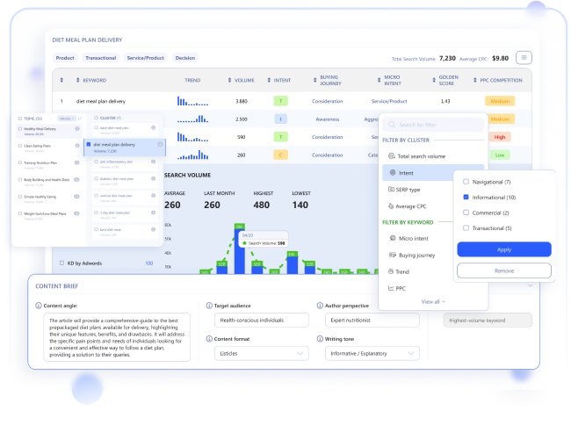Click info icon next to Content format
571x447 pixels.
pos(209,338)
